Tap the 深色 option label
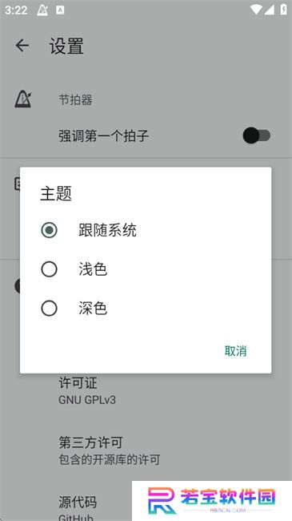This screenshot has height=521, width=292. [93, 309]
